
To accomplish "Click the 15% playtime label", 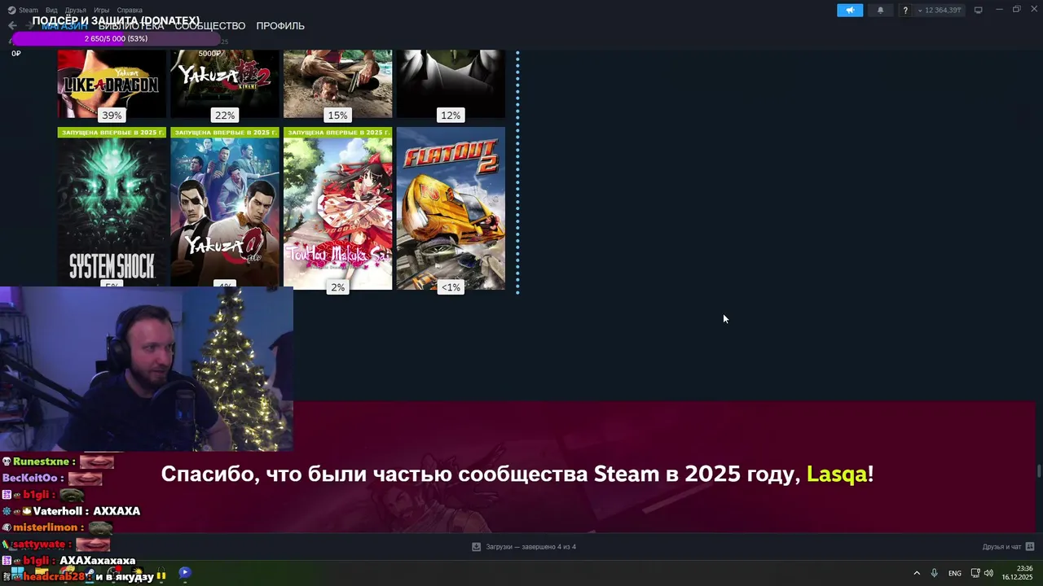I will point(337,116).
